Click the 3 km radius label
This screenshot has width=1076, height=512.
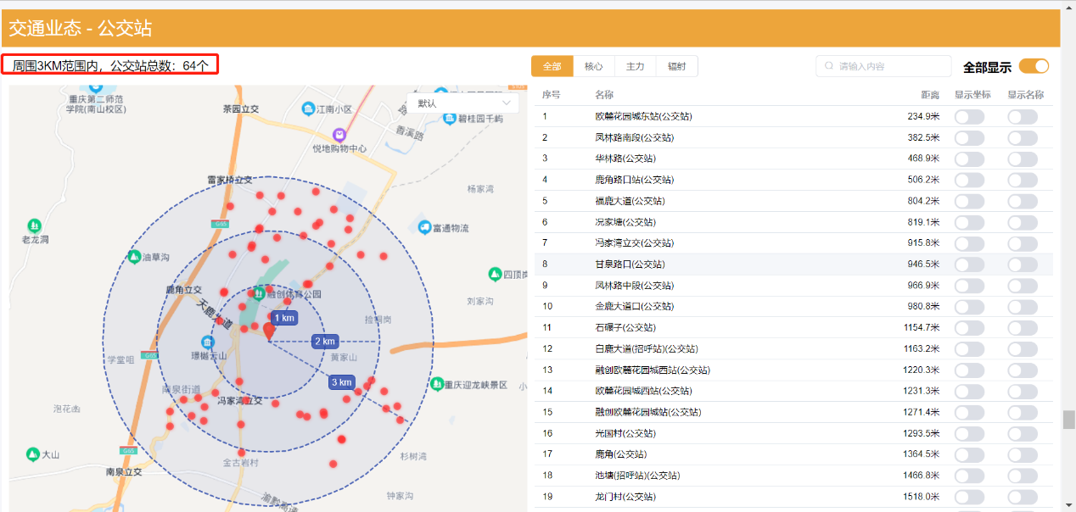click(x=341, y=382)
